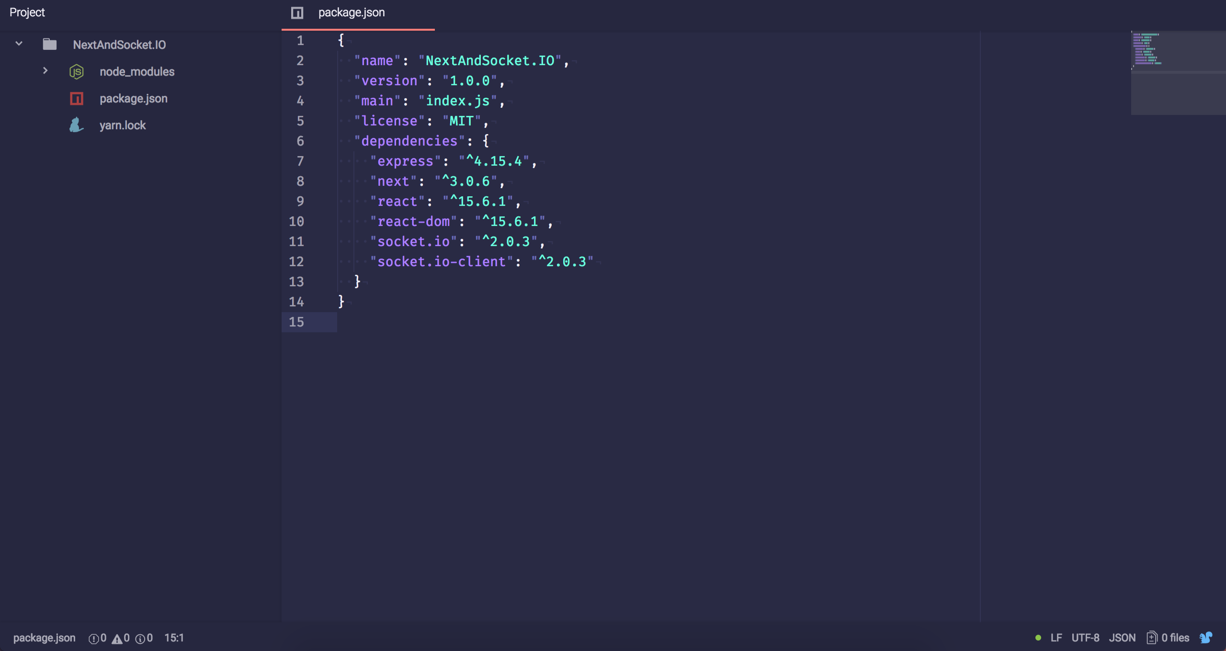This screenshot has width=1226, height=651.
Task: Click the yarn.lock cat icon
Action: (x=76, y=125)
